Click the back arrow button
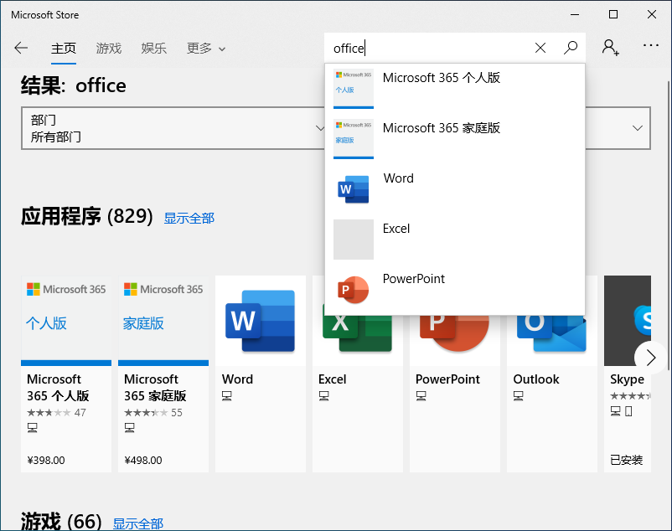 coord(21,48)
